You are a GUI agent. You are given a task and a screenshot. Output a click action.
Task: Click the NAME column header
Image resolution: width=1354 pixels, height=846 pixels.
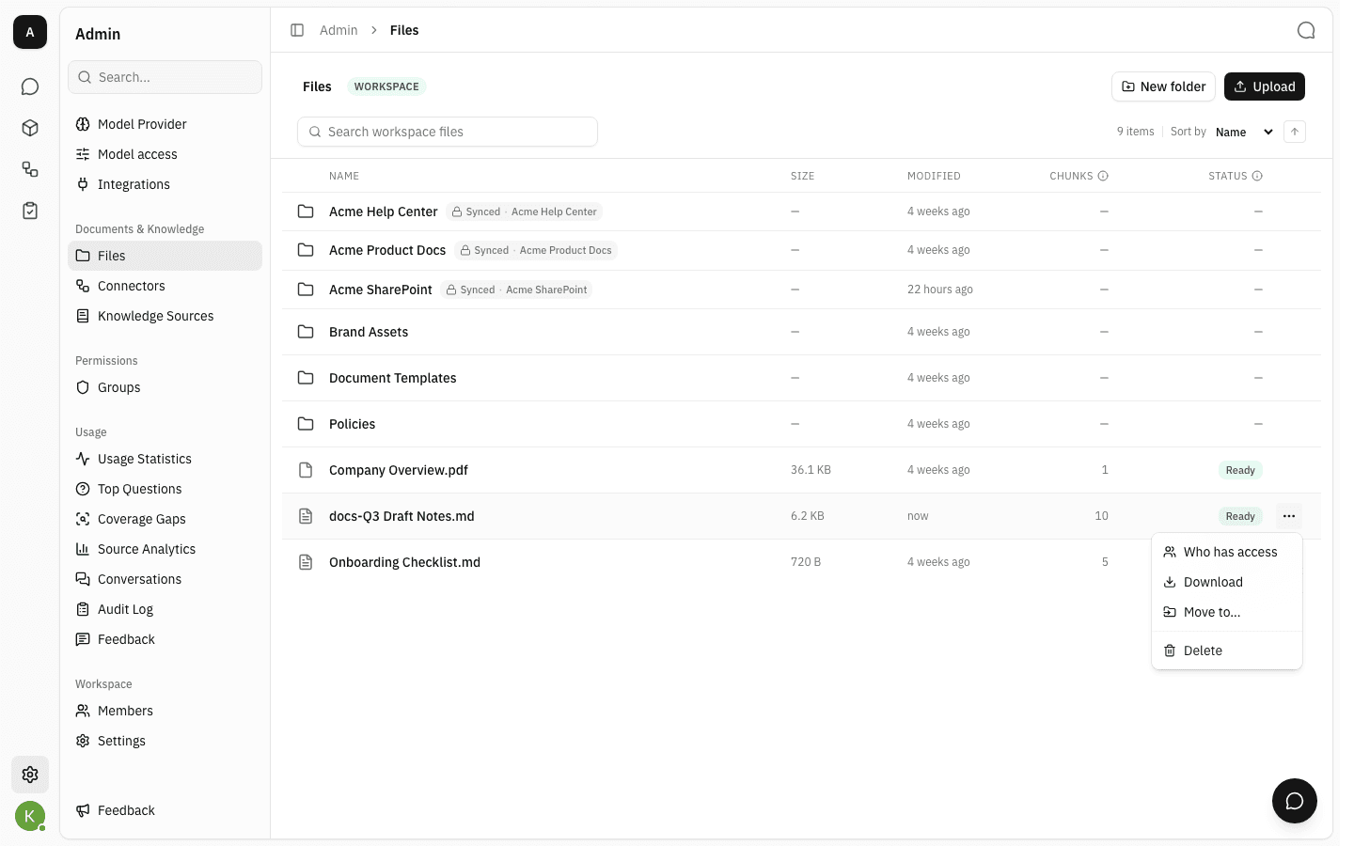[x=344, y=176]
